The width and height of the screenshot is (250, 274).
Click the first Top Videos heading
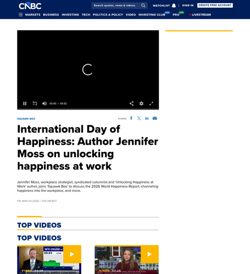pyautogui.click(x=39, y=225)
